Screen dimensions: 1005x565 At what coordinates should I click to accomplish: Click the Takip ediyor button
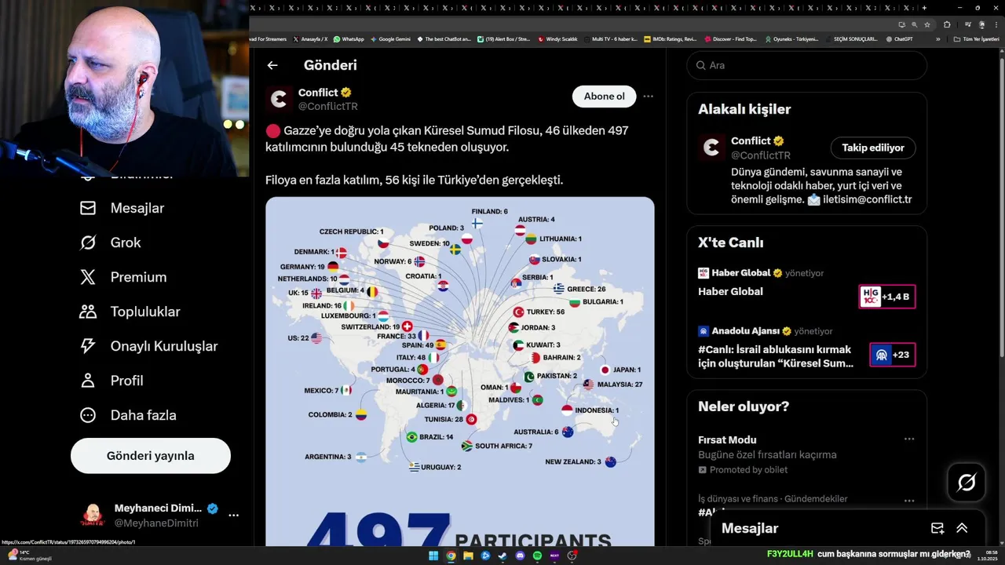coord(873,148)
